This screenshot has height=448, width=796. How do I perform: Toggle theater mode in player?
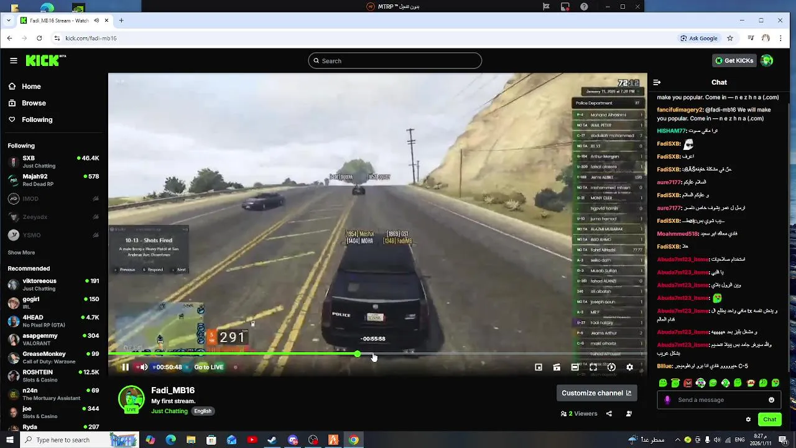coord(575,367)
